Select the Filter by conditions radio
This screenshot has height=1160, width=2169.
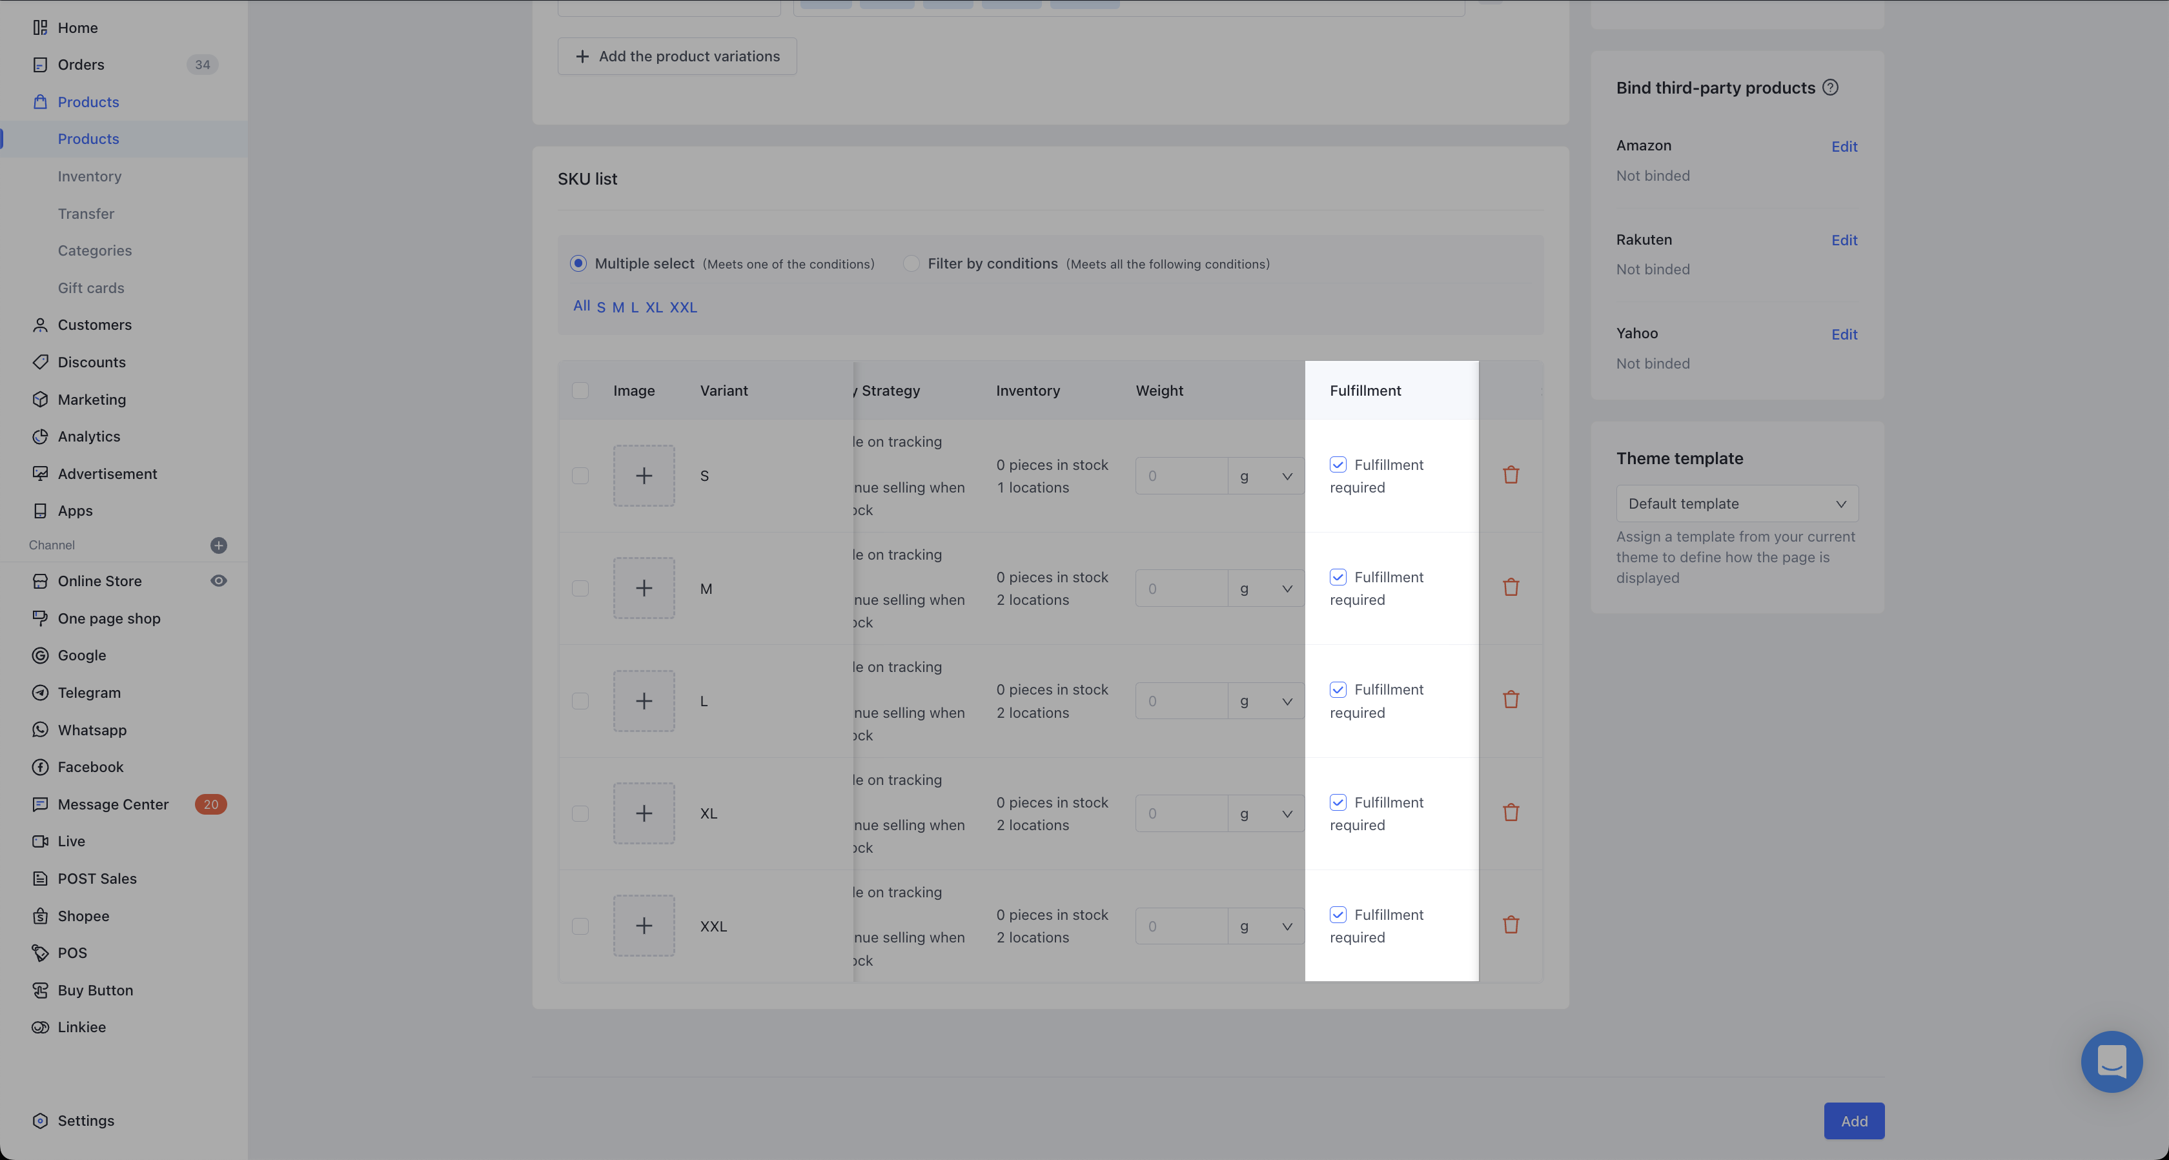[910, 263]
